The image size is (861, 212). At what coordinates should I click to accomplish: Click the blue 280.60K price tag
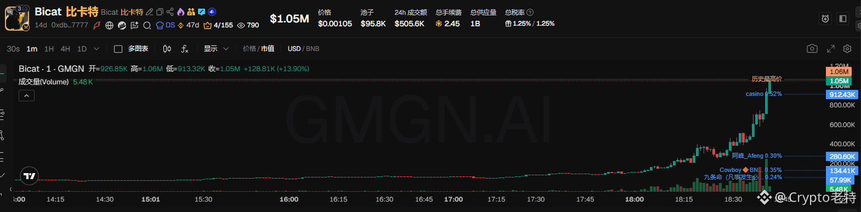[x=842, y=157]
